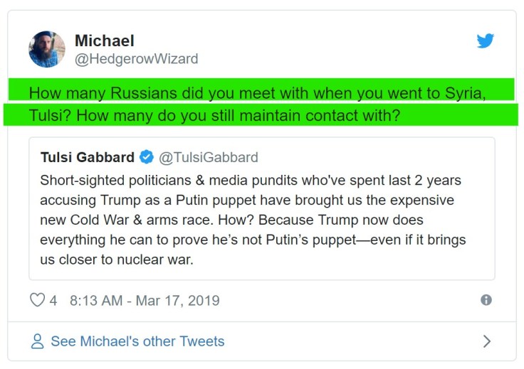Image resolution: width=524 pixels, height=369 pixels.
Task: Click the quoted tweet body text
Action: pos(253,220)
